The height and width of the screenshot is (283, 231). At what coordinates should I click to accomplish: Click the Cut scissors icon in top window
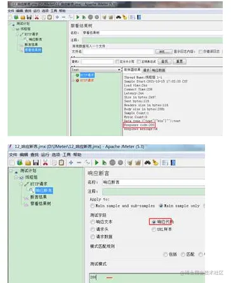[x=37, y=17]
